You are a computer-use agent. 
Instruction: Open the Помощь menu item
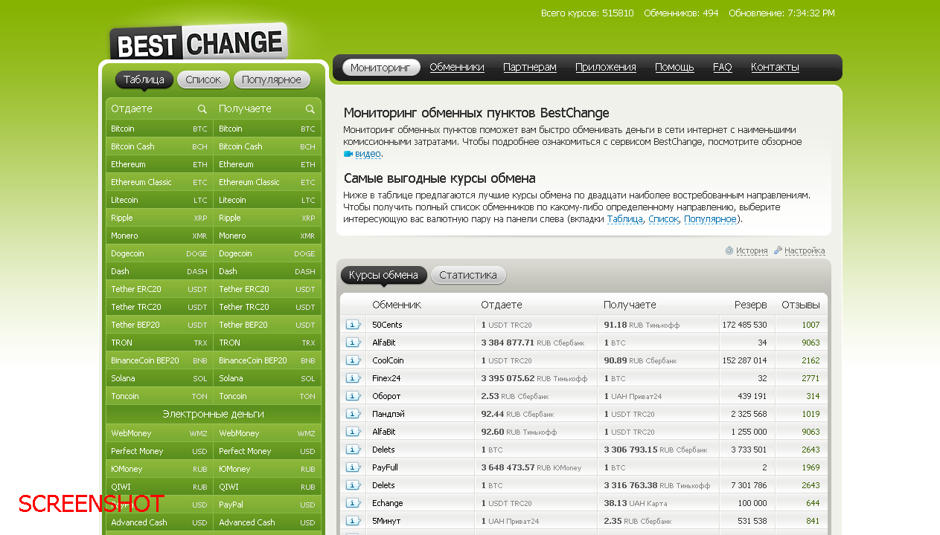674,68
